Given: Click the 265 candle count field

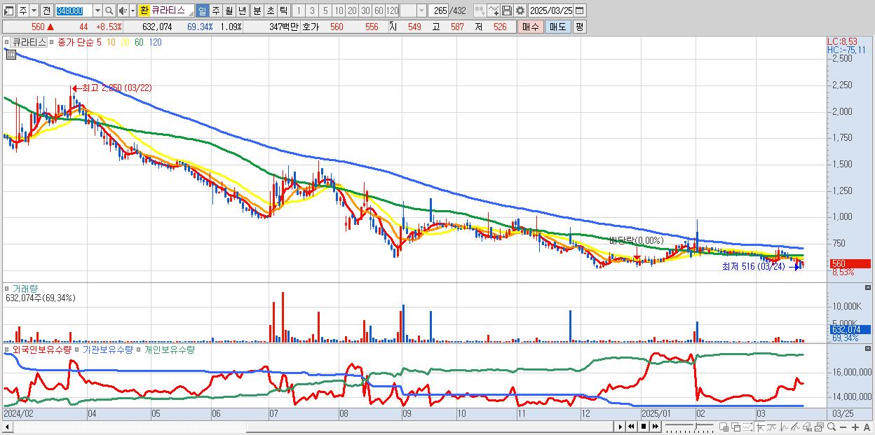Looking at the screenshot, I should [438, 11].
